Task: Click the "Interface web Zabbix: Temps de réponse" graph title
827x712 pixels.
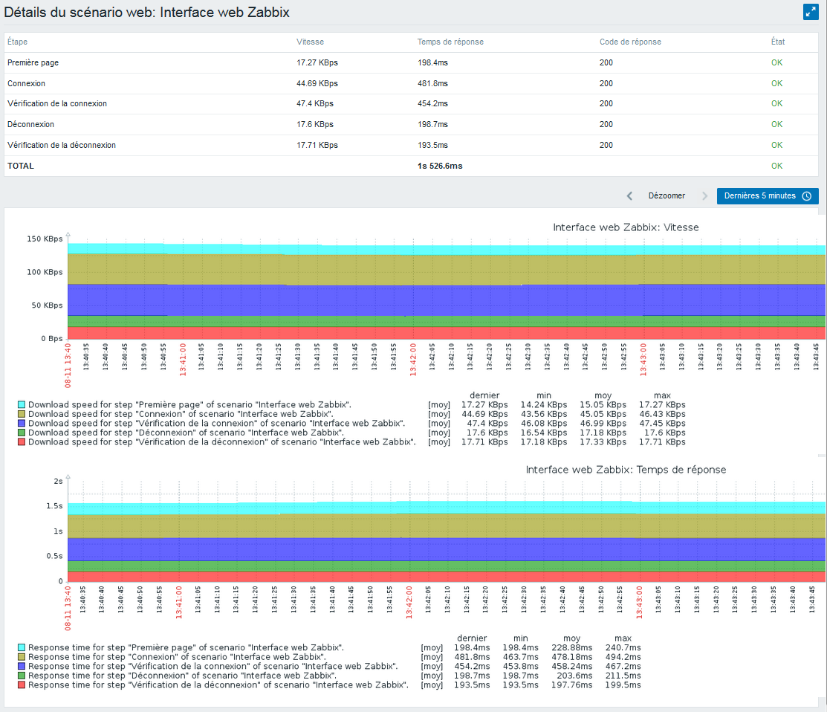Action: point(626,470)
